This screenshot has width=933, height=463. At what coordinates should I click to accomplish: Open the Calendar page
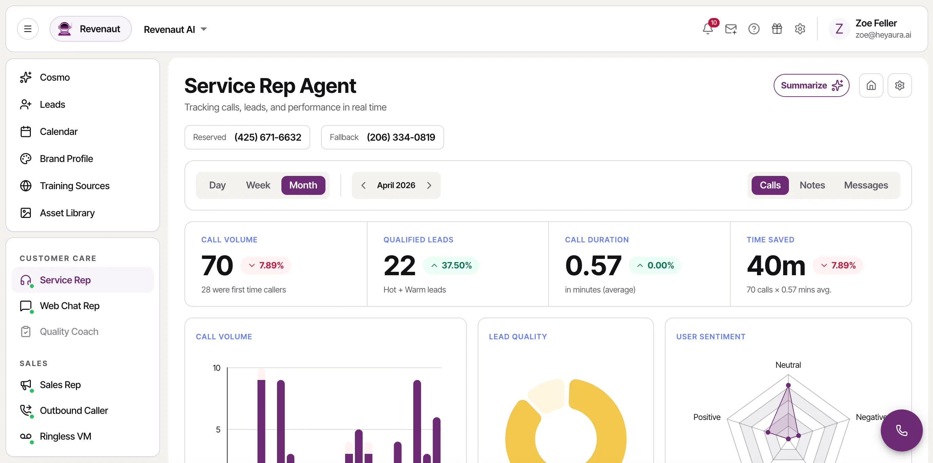coord(83,132)
